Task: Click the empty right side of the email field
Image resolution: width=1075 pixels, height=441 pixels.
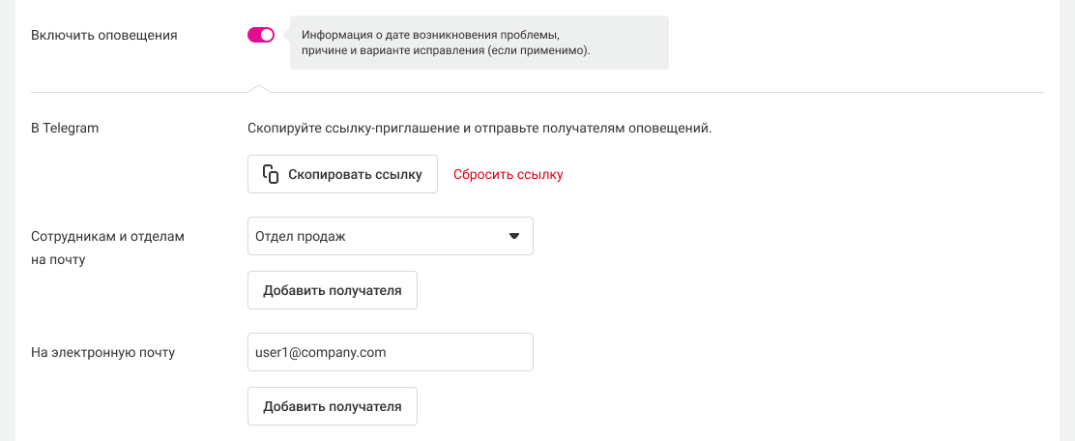Action: point(483,352)
